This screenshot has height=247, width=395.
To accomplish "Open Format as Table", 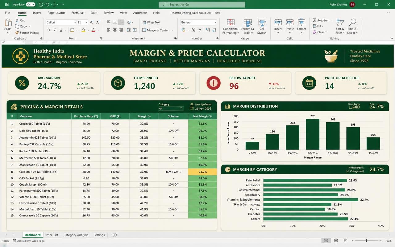I will [247, 27].
